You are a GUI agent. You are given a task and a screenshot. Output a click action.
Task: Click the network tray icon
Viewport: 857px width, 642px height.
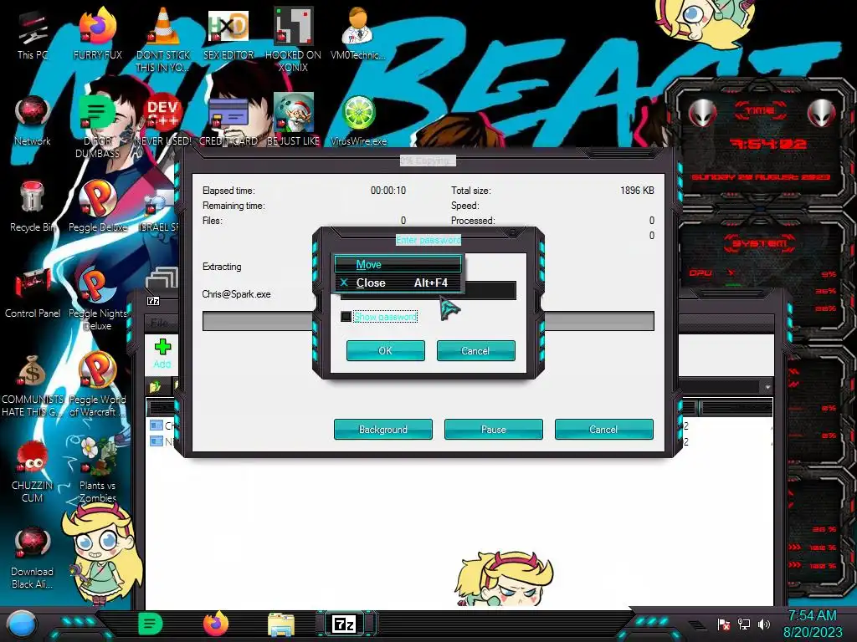[x=744, y=624]
